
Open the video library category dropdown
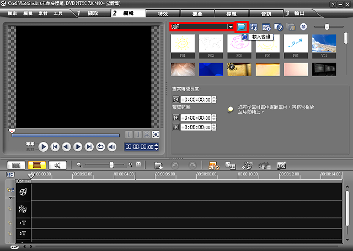[231, 27]
